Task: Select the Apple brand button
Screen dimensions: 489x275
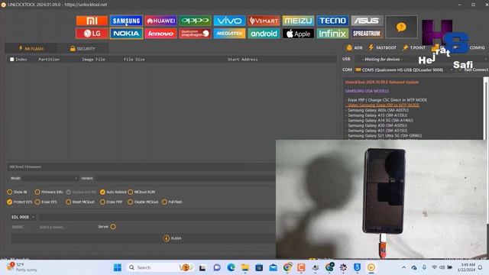Action: tap(298, 34)
